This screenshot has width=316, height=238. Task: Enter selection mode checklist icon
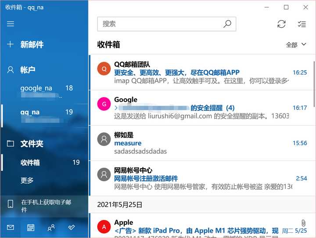click(302, 24)
